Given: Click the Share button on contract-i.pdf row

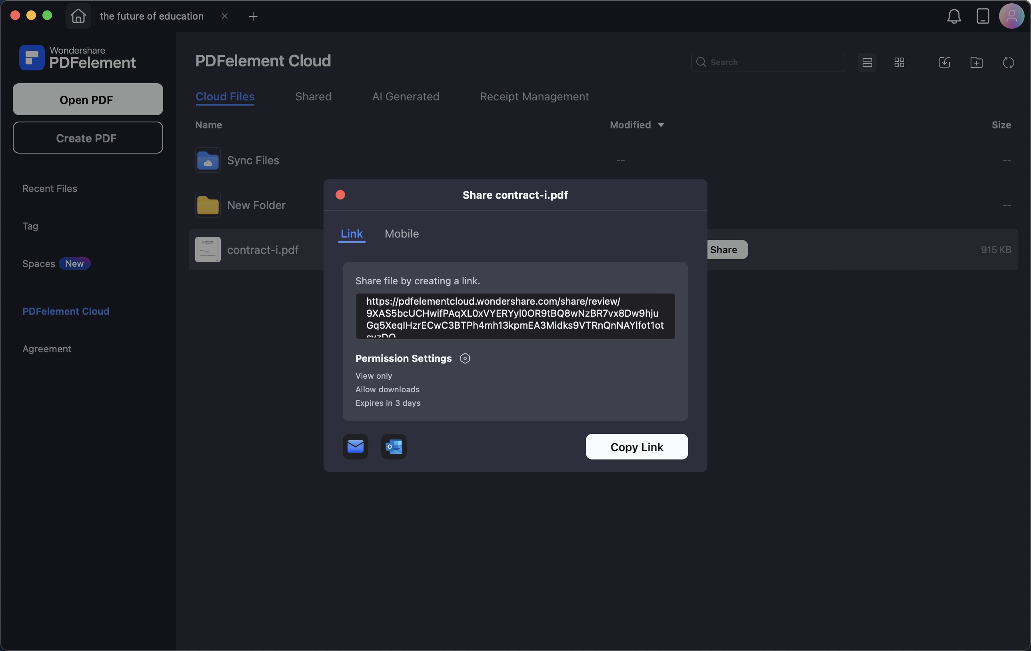Looking at the screenshot, I should point(727,250).
